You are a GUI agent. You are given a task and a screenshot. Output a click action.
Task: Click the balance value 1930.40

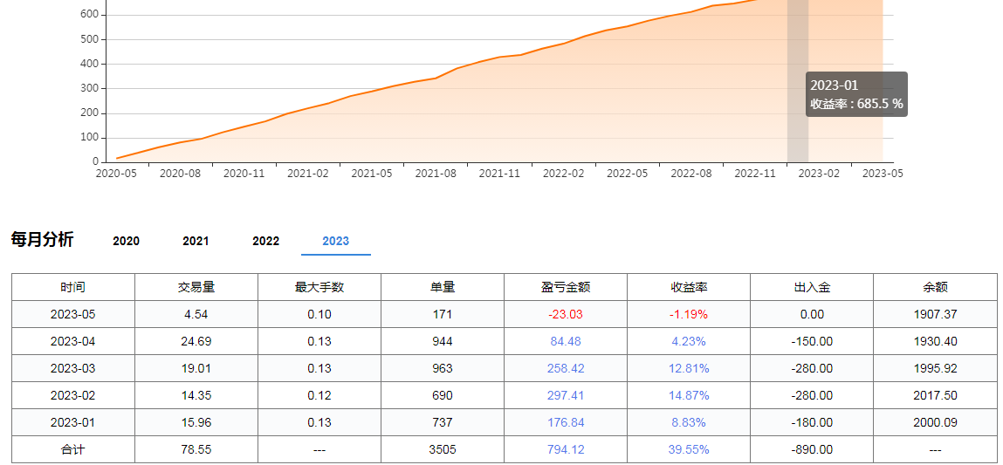click(935, 341)
